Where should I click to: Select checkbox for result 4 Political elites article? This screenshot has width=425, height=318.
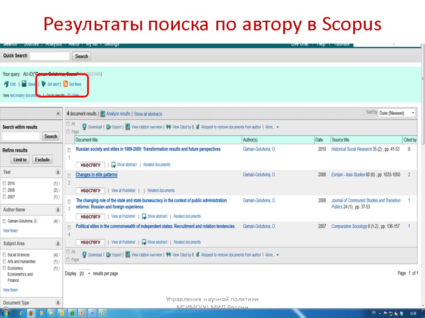(69, 227)
